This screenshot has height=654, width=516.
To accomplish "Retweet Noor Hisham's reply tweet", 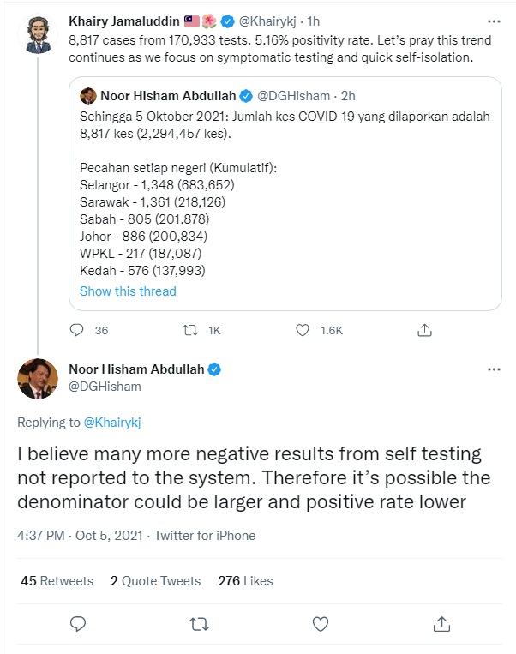I will [198, 623].
